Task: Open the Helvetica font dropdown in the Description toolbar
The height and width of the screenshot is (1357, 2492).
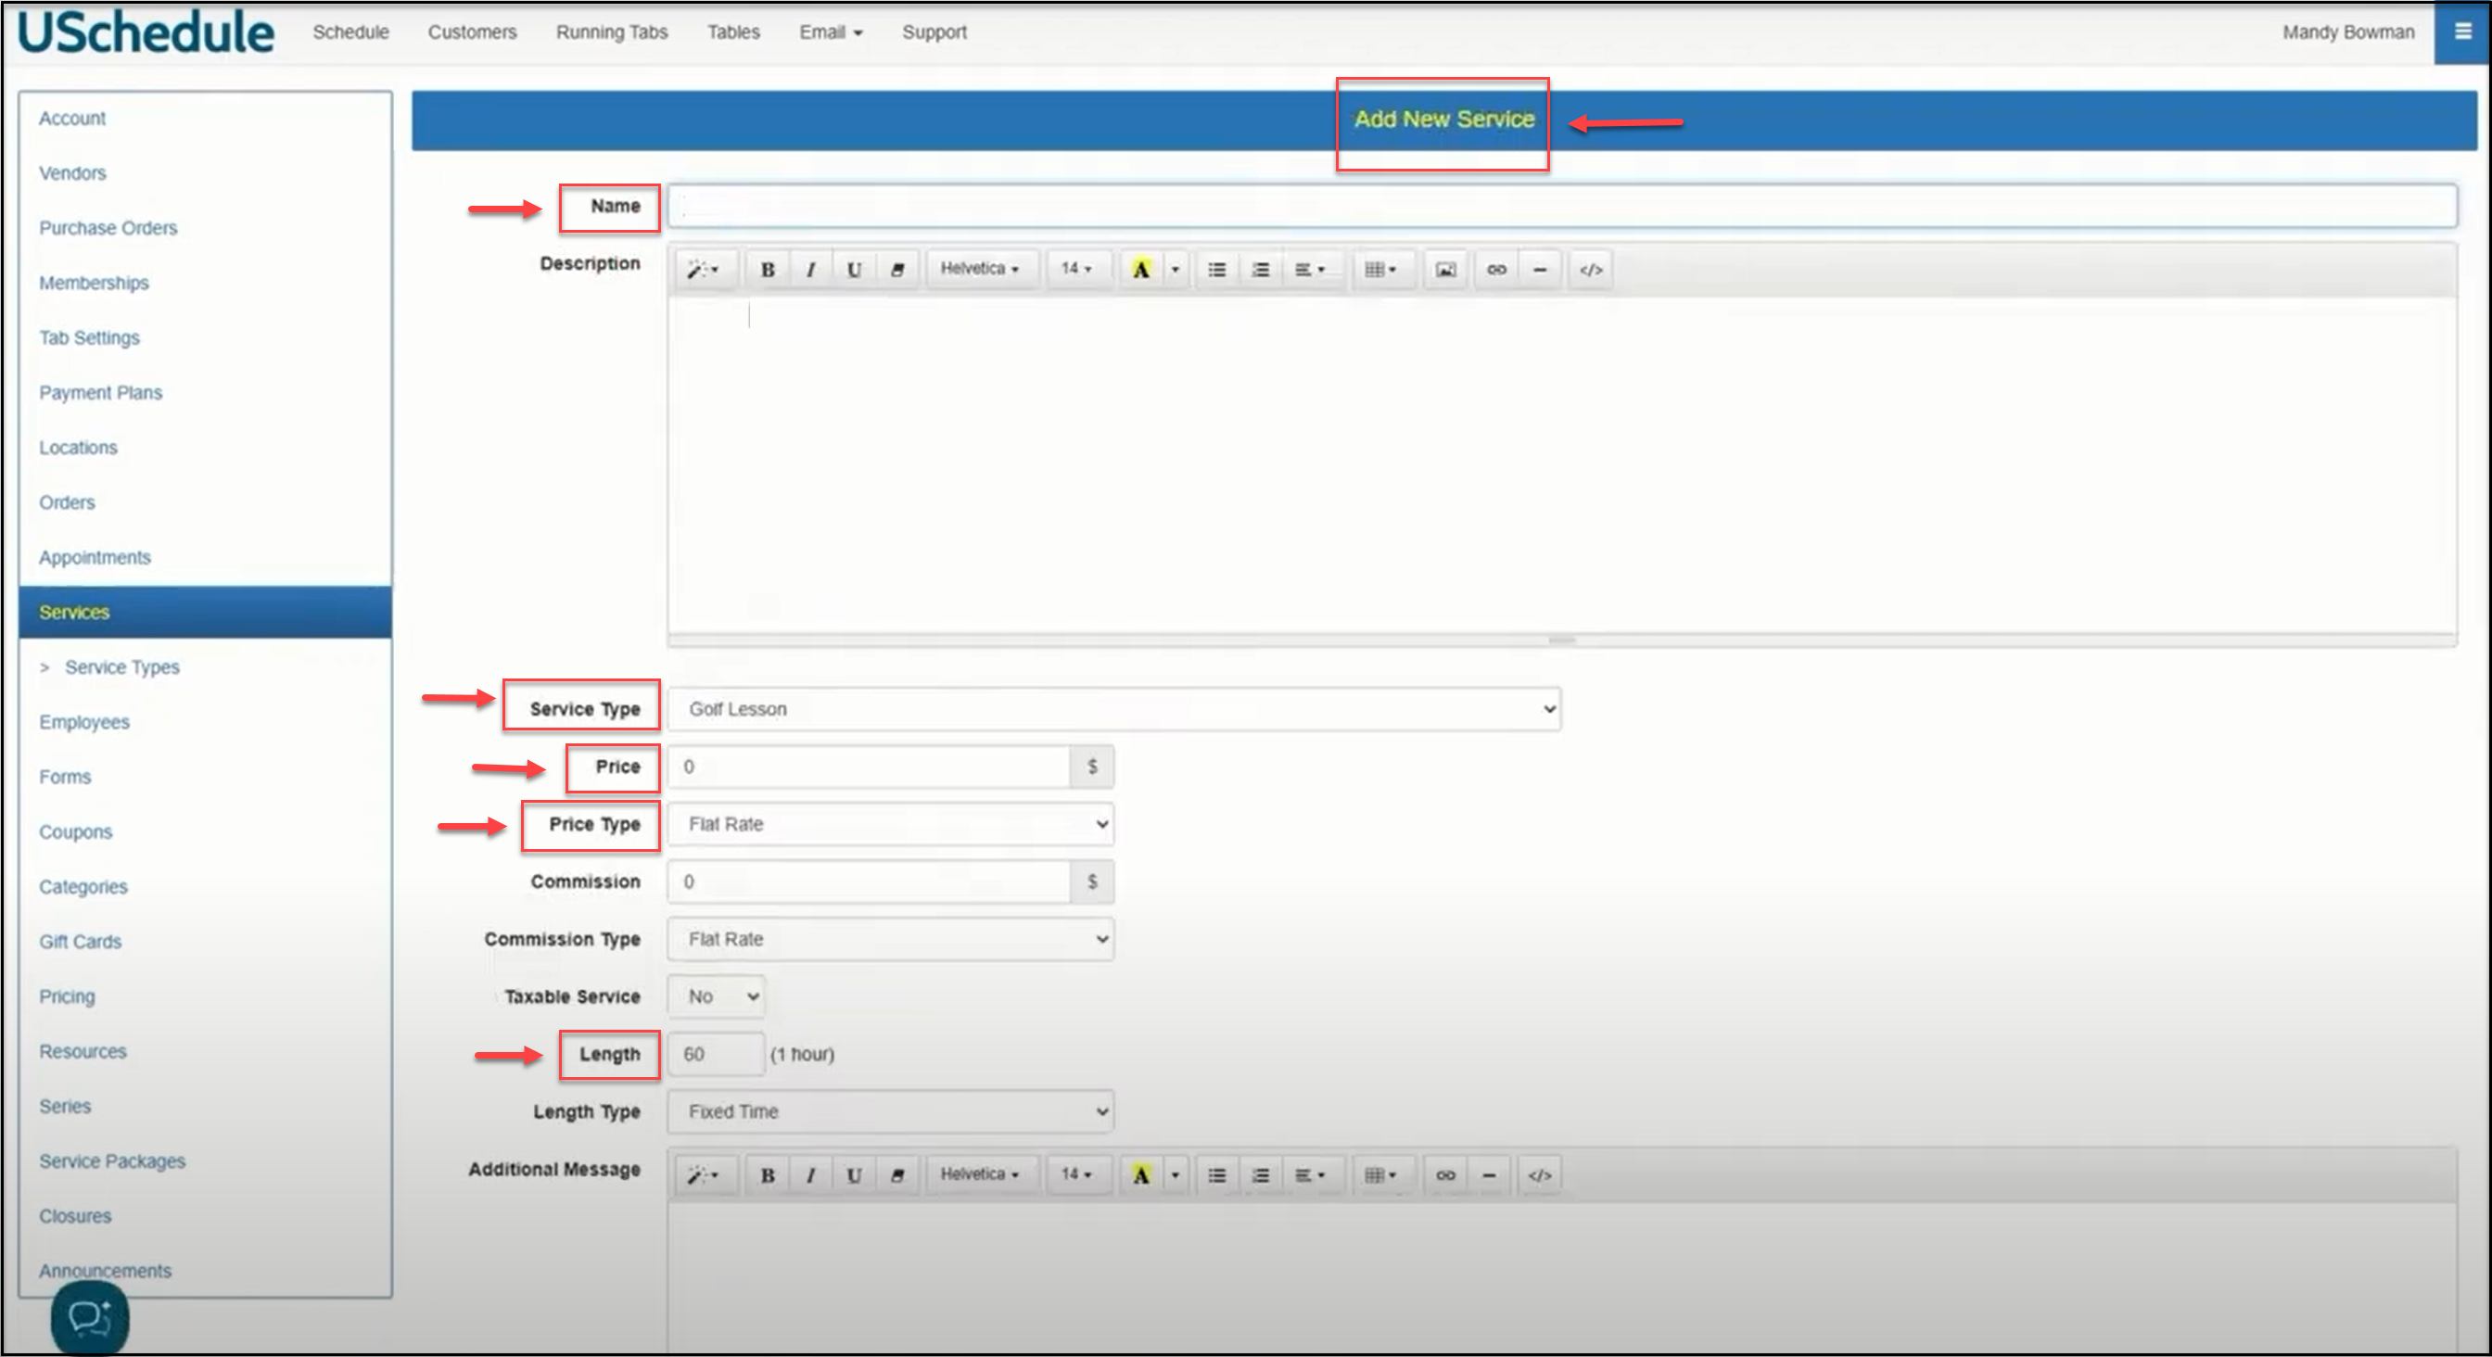Action: 979,269
